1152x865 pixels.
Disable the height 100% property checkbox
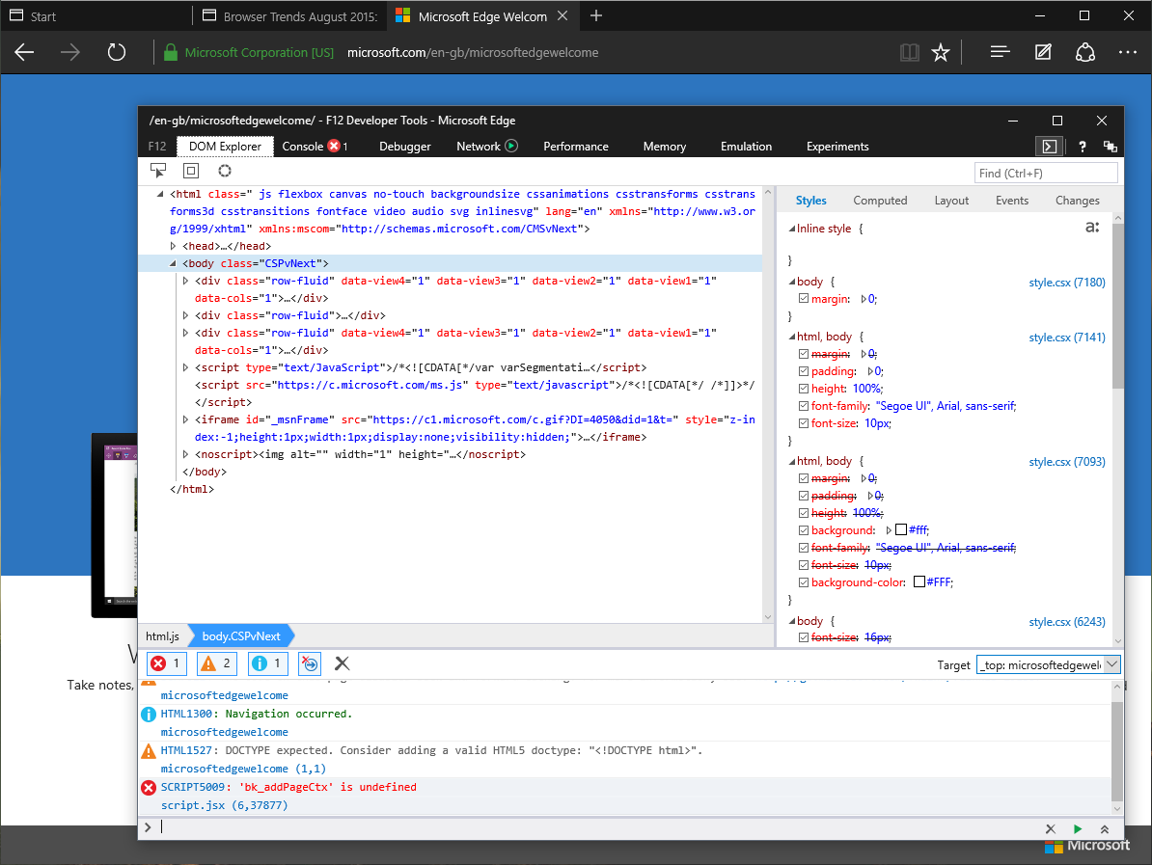tap(804, 389)
